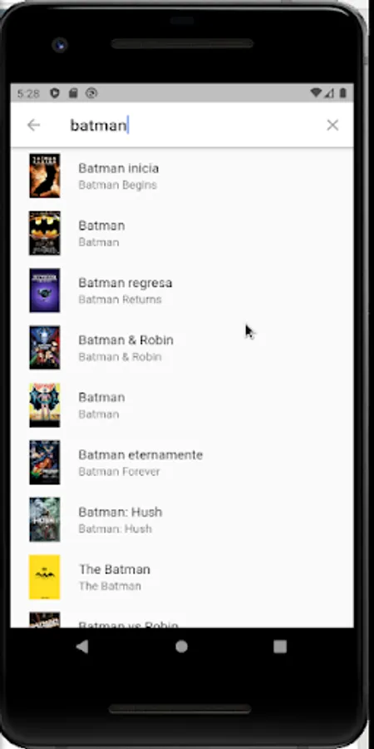Select the Batman: Hush result title
The height and width of the screenshot is (749, 374).
tap(121, 512)
